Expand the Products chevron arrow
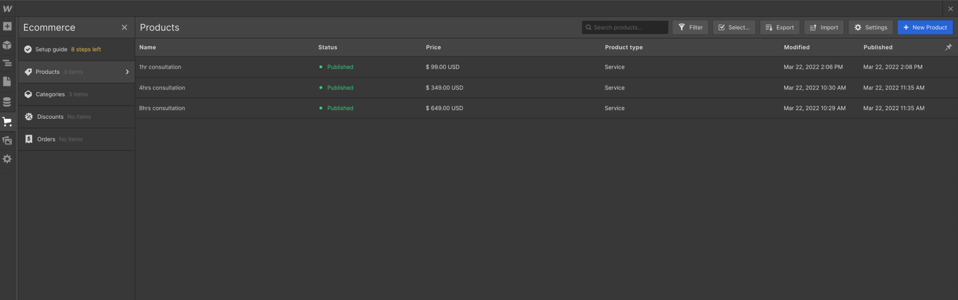The width and height of the screenshot is (958, 300). click(x=127, y=72)
